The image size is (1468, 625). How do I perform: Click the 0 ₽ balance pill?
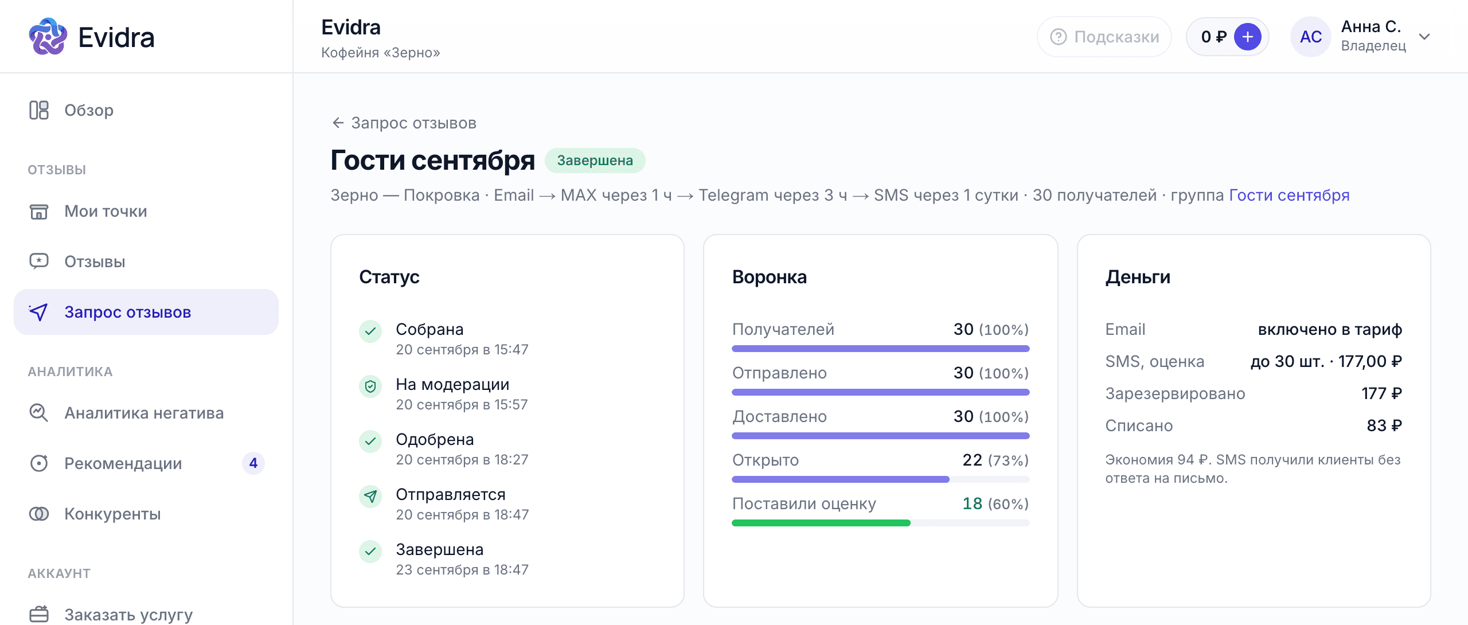click(x=1227, y=37)
